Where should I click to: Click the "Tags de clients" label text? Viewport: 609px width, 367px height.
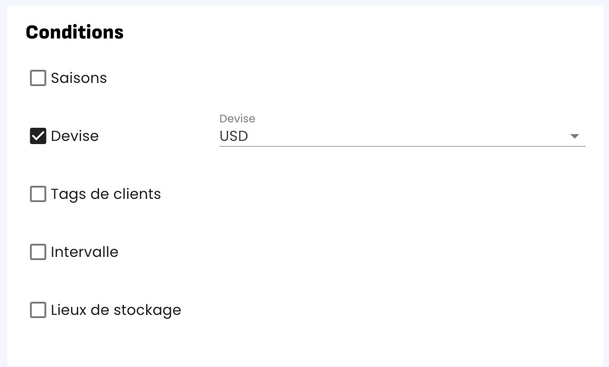(106, 194)
